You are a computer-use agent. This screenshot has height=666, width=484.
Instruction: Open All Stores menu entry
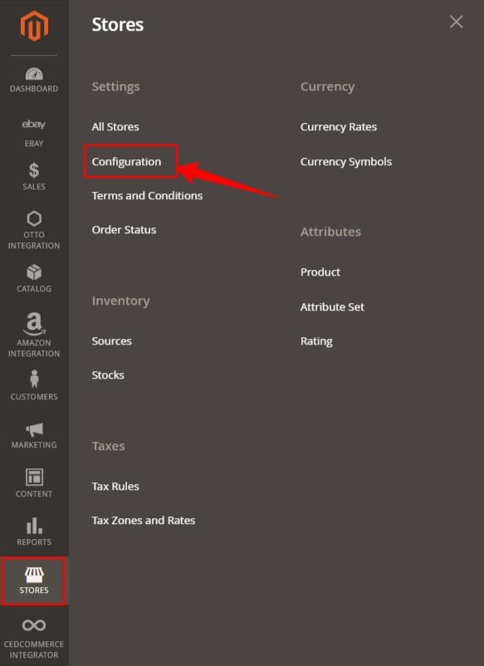point(115,126)
